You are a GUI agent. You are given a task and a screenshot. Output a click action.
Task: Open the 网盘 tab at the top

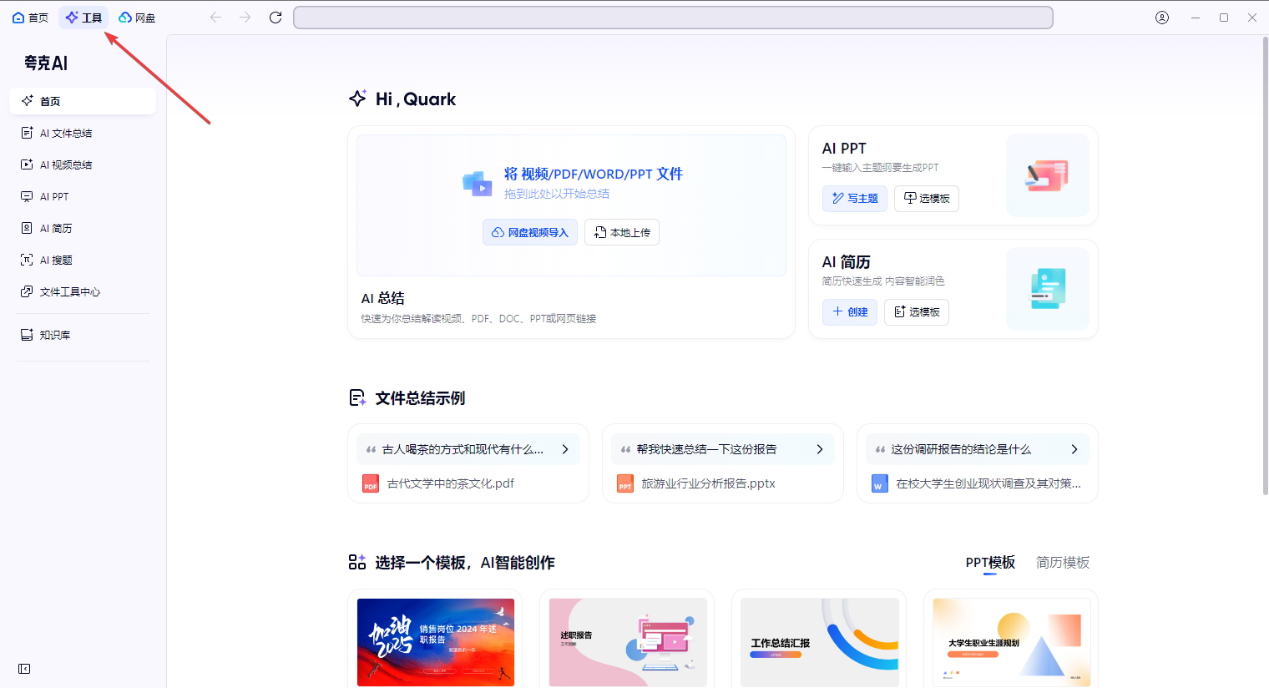point(137,17)
